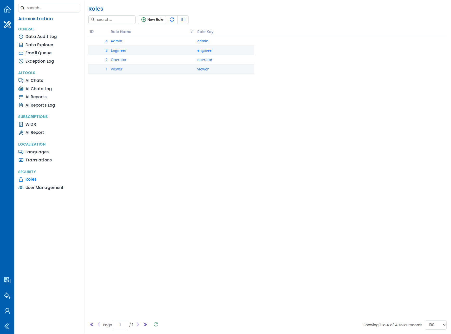
Task: Collapse the sidebar with double chevron icon
Action: point(7,326)
